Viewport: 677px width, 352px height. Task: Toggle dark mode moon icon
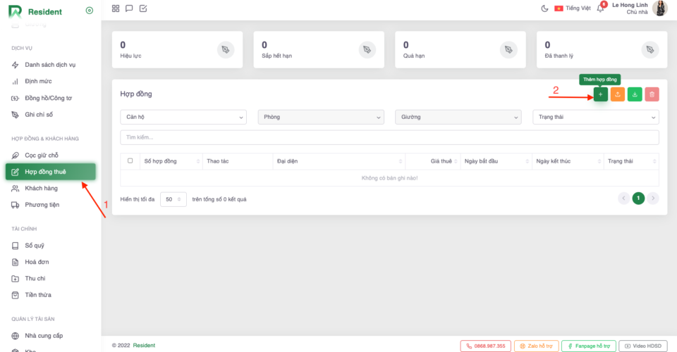click(544, 8)
